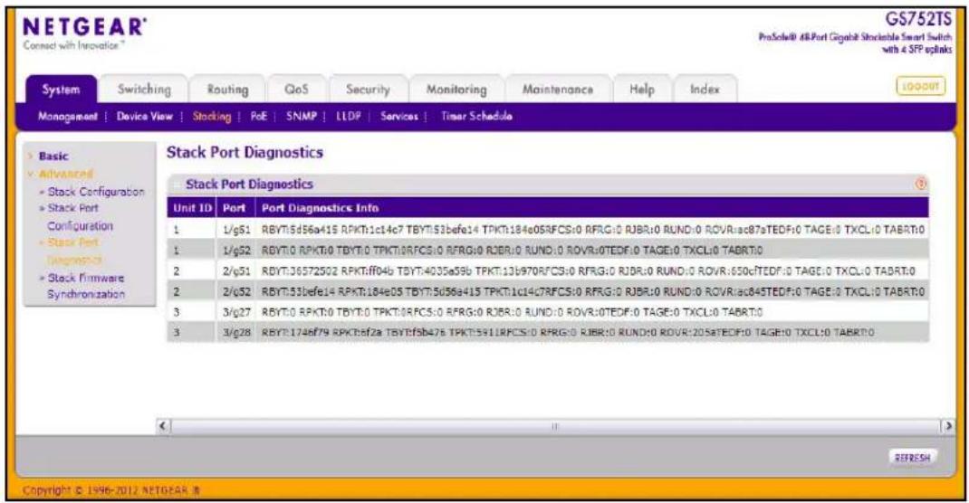Open the Monitoring tab
This screenshot has width=969, height=503.
tap(456, 90)
